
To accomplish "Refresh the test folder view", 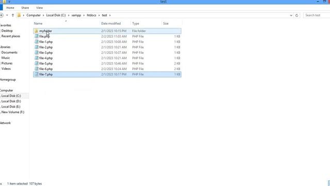I will [x=297, y=16].
